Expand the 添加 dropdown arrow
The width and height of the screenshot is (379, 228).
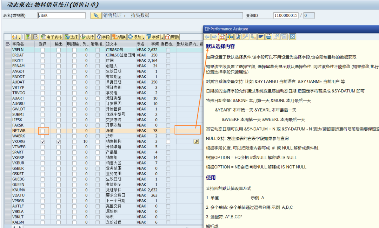click(144, 37)
